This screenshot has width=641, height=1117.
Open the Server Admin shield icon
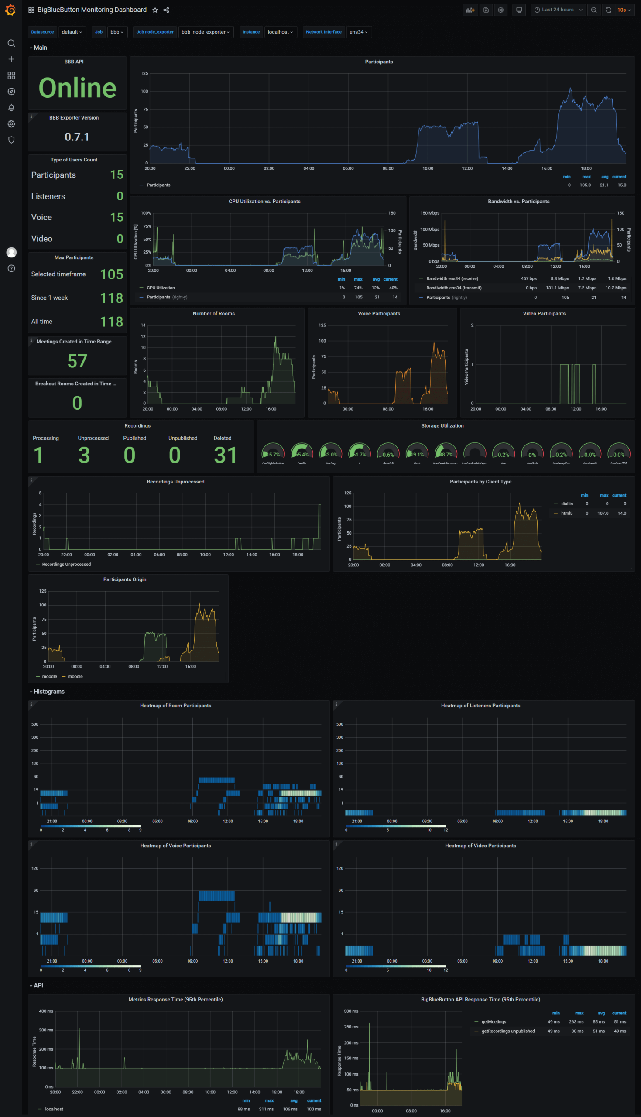click(x=11, y=140)
